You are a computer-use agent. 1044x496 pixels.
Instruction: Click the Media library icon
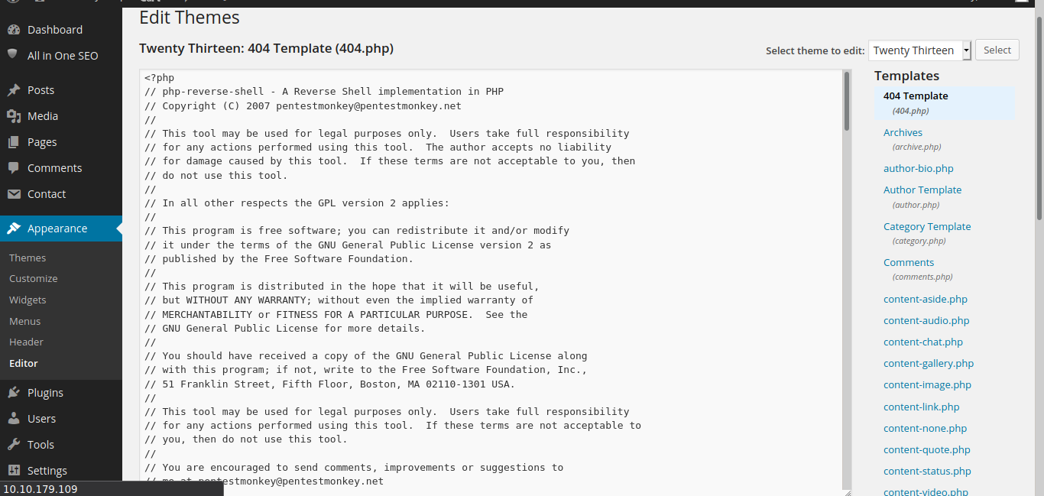13,116
